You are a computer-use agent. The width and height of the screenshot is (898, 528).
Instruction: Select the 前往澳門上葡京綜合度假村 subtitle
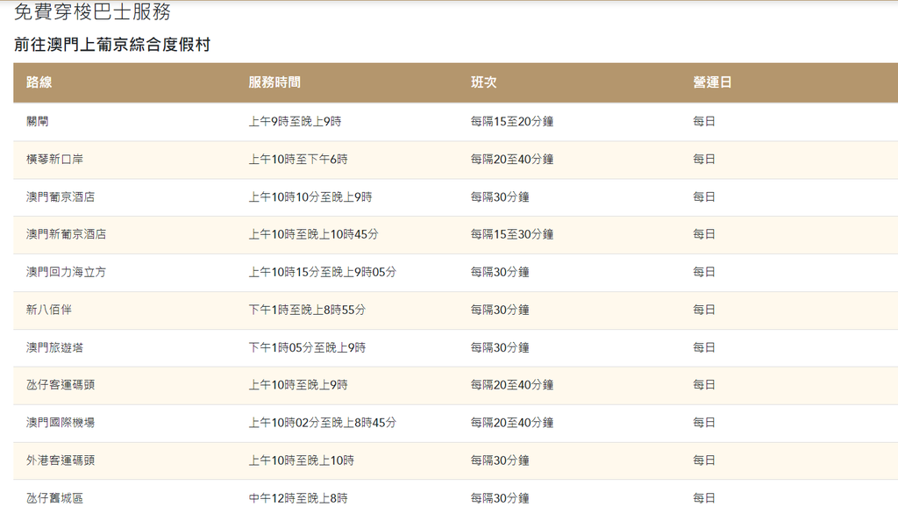[112, 45]
